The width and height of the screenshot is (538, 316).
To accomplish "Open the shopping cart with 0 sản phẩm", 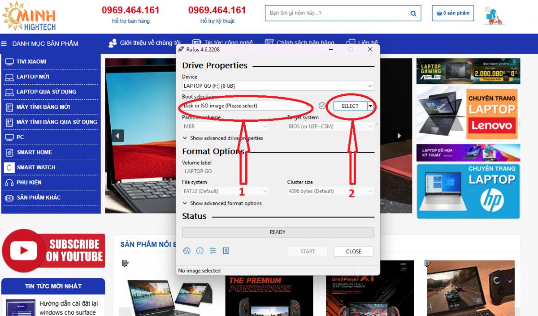I will coord(453,13).
